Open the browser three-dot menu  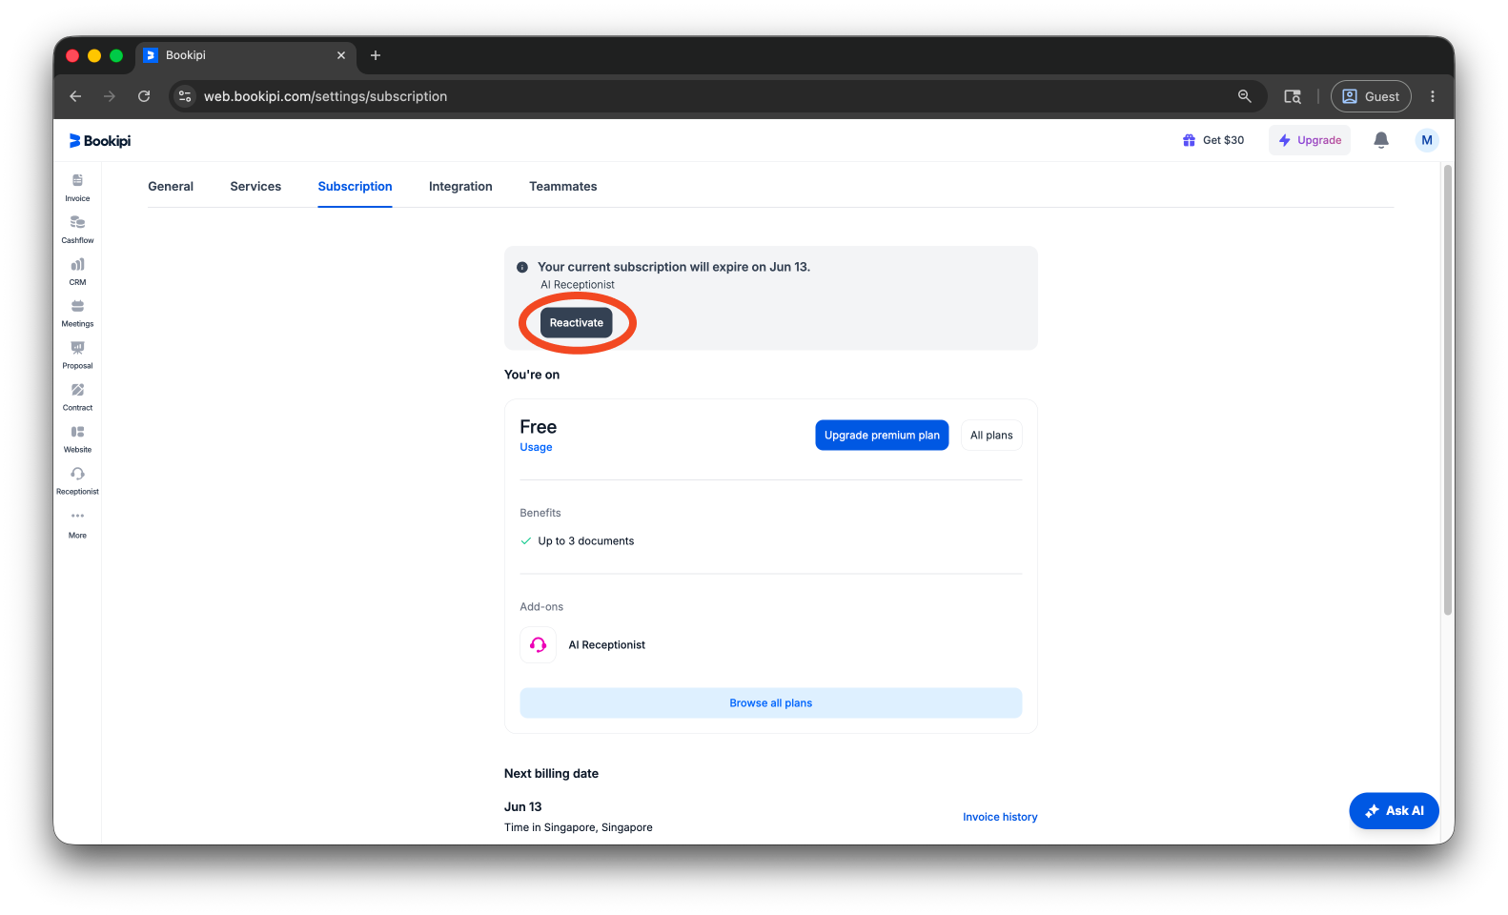coord(1433,96)
